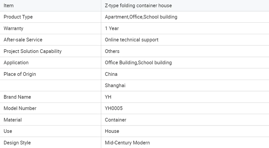
Task: Click the "China" origin value
Action: pyautogui.click(x=111, y=74)
